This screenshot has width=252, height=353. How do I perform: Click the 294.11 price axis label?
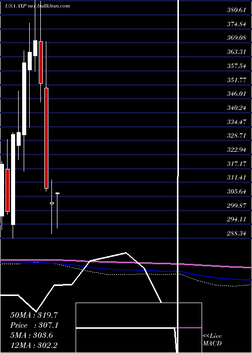tap(236, 220)
